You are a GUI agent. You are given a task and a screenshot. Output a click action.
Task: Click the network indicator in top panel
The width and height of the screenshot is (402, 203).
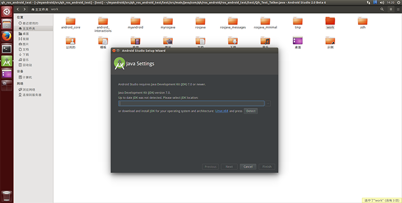pos(368,2)
